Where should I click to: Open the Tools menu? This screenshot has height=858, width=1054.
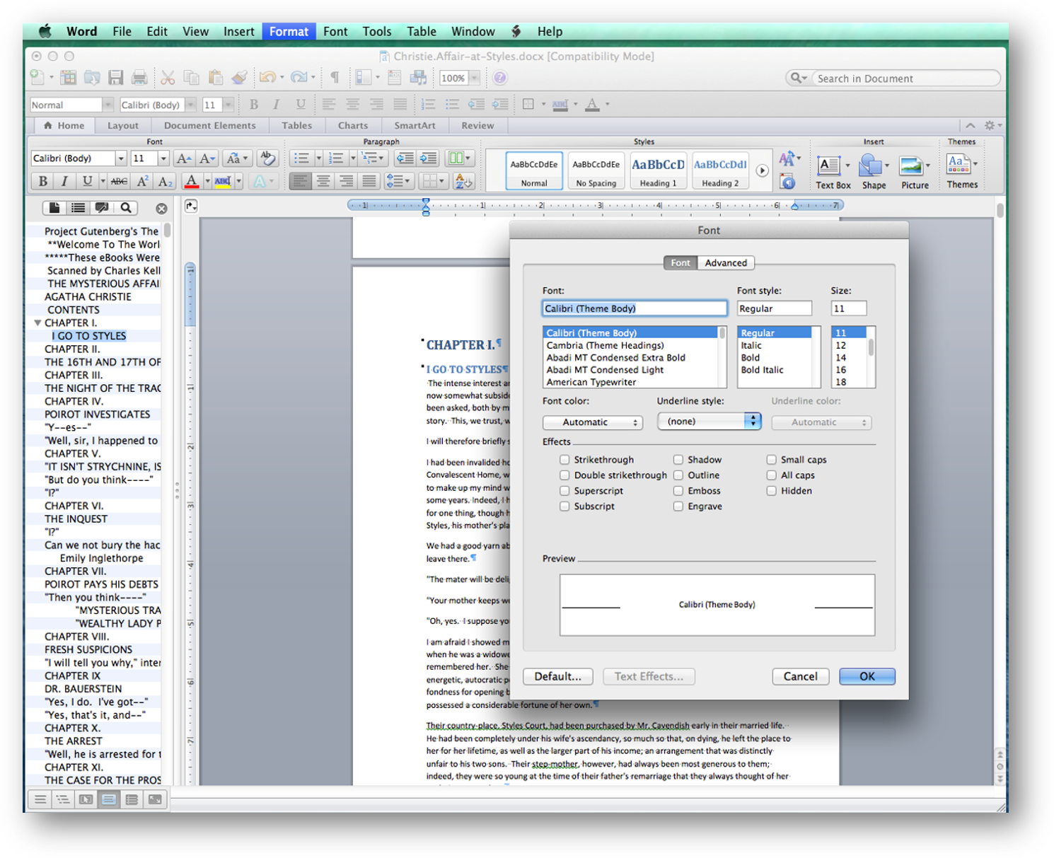[x=376, y=31]
